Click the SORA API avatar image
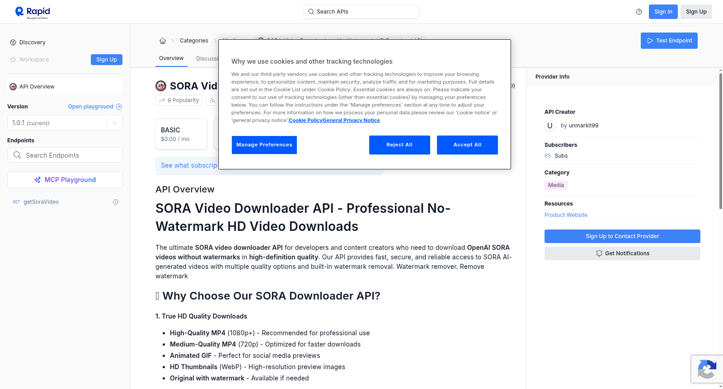 pyautogui.click(x=161, y=86)
